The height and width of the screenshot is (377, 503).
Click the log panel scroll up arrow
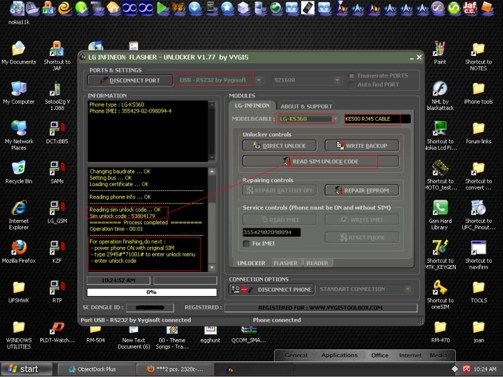(212, 172)
